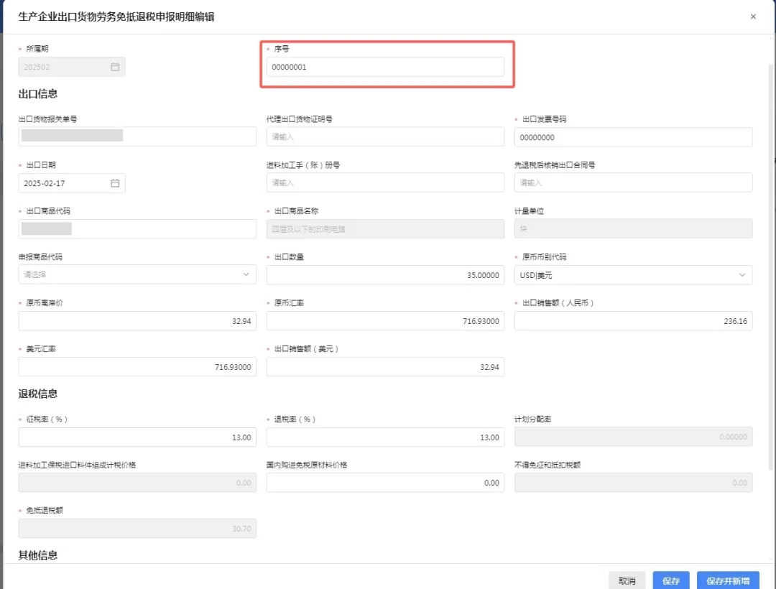Click the 代理出口货物证明号 input field
The image size is (776, 589).
pos(385,137)
